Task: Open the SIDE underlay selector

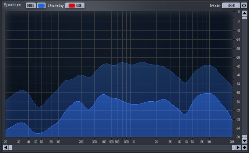Action: 79,6
